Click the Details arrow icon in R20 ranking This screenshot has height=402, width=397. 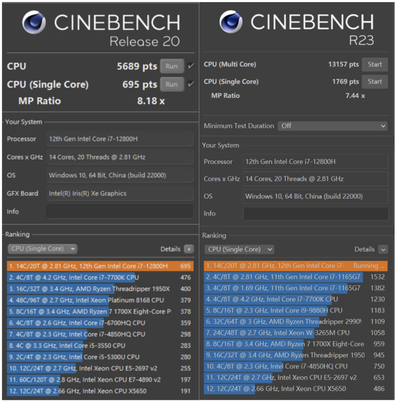(189, 249)
